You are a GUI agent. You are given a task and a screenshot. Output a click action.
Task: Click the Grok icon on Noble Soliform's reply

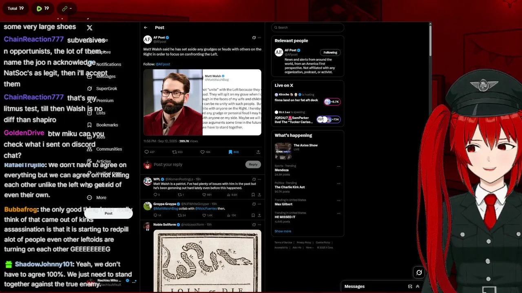[x=254, y=225]
